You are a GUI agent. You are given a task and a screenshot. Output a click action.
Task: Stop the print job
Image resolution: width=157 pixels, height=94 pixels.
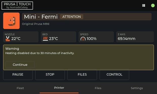(x=50, y=75)
